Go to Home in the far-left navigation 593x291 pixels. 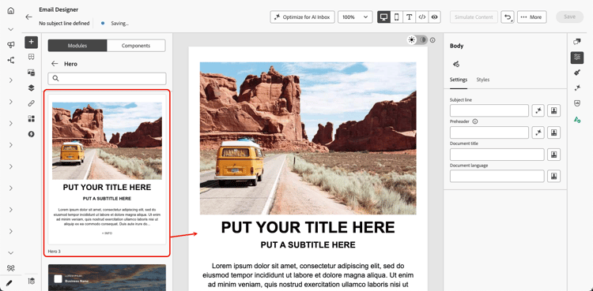(x=11, y=10)
